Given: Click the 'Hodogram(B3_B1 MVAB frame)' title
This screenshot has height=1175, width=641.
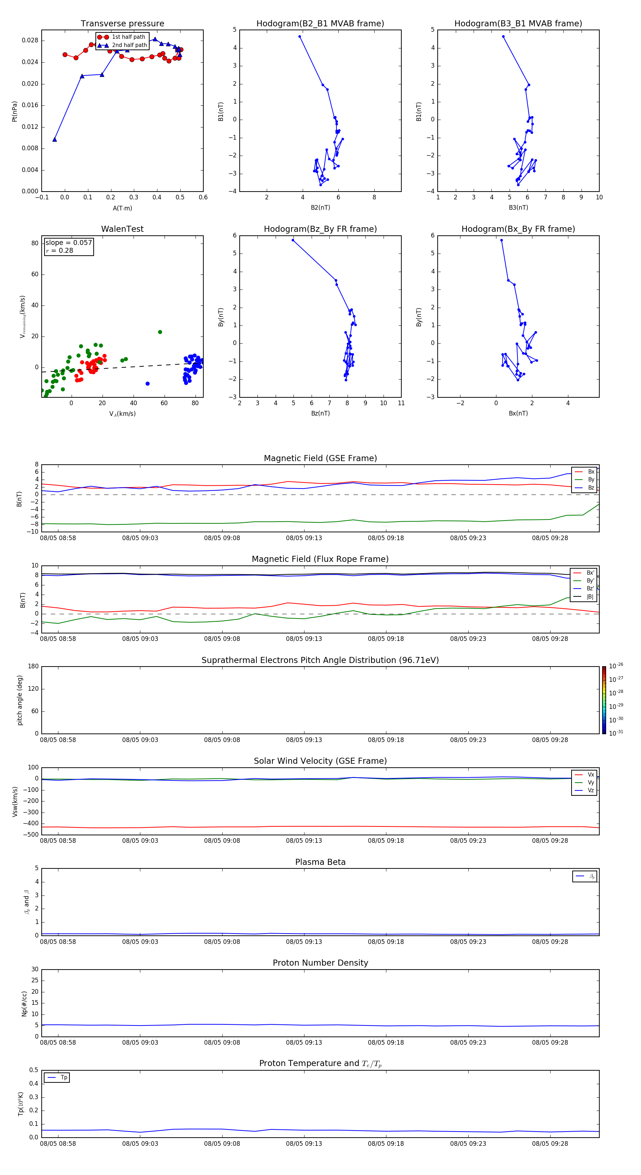Looking at the screenshot, I should click(518, 24).
